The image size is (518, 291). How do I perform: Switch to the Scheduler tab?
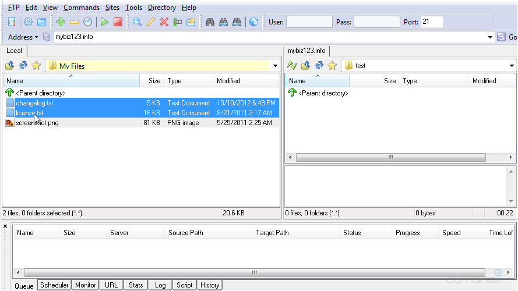click(x=54, y=285)
